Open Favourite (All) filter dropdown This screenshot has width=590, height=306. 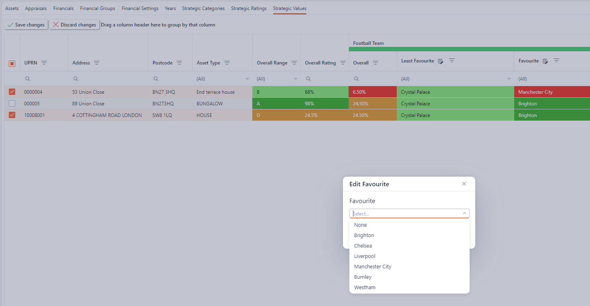(552, 79)
